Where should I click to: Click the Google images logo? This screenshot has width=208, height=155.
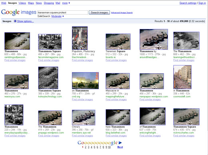tap(19, 12)
